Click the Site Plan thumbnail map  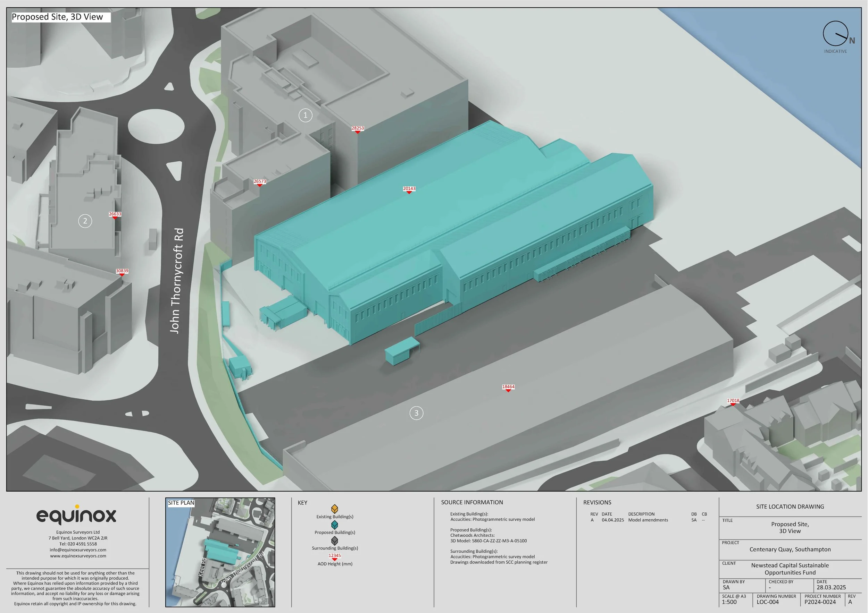(x=220, y=552)
